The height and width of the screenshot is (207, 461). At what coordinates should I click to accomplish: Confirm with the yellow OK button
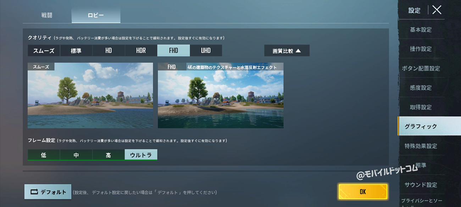point(363,192)
